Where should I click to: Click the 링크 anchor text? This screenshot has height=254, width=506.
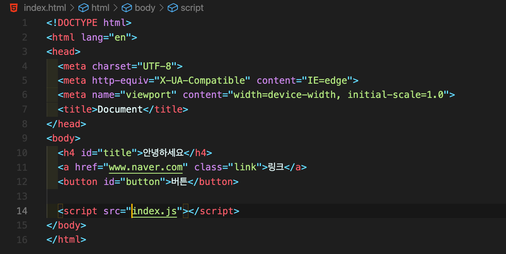(276, 167)
